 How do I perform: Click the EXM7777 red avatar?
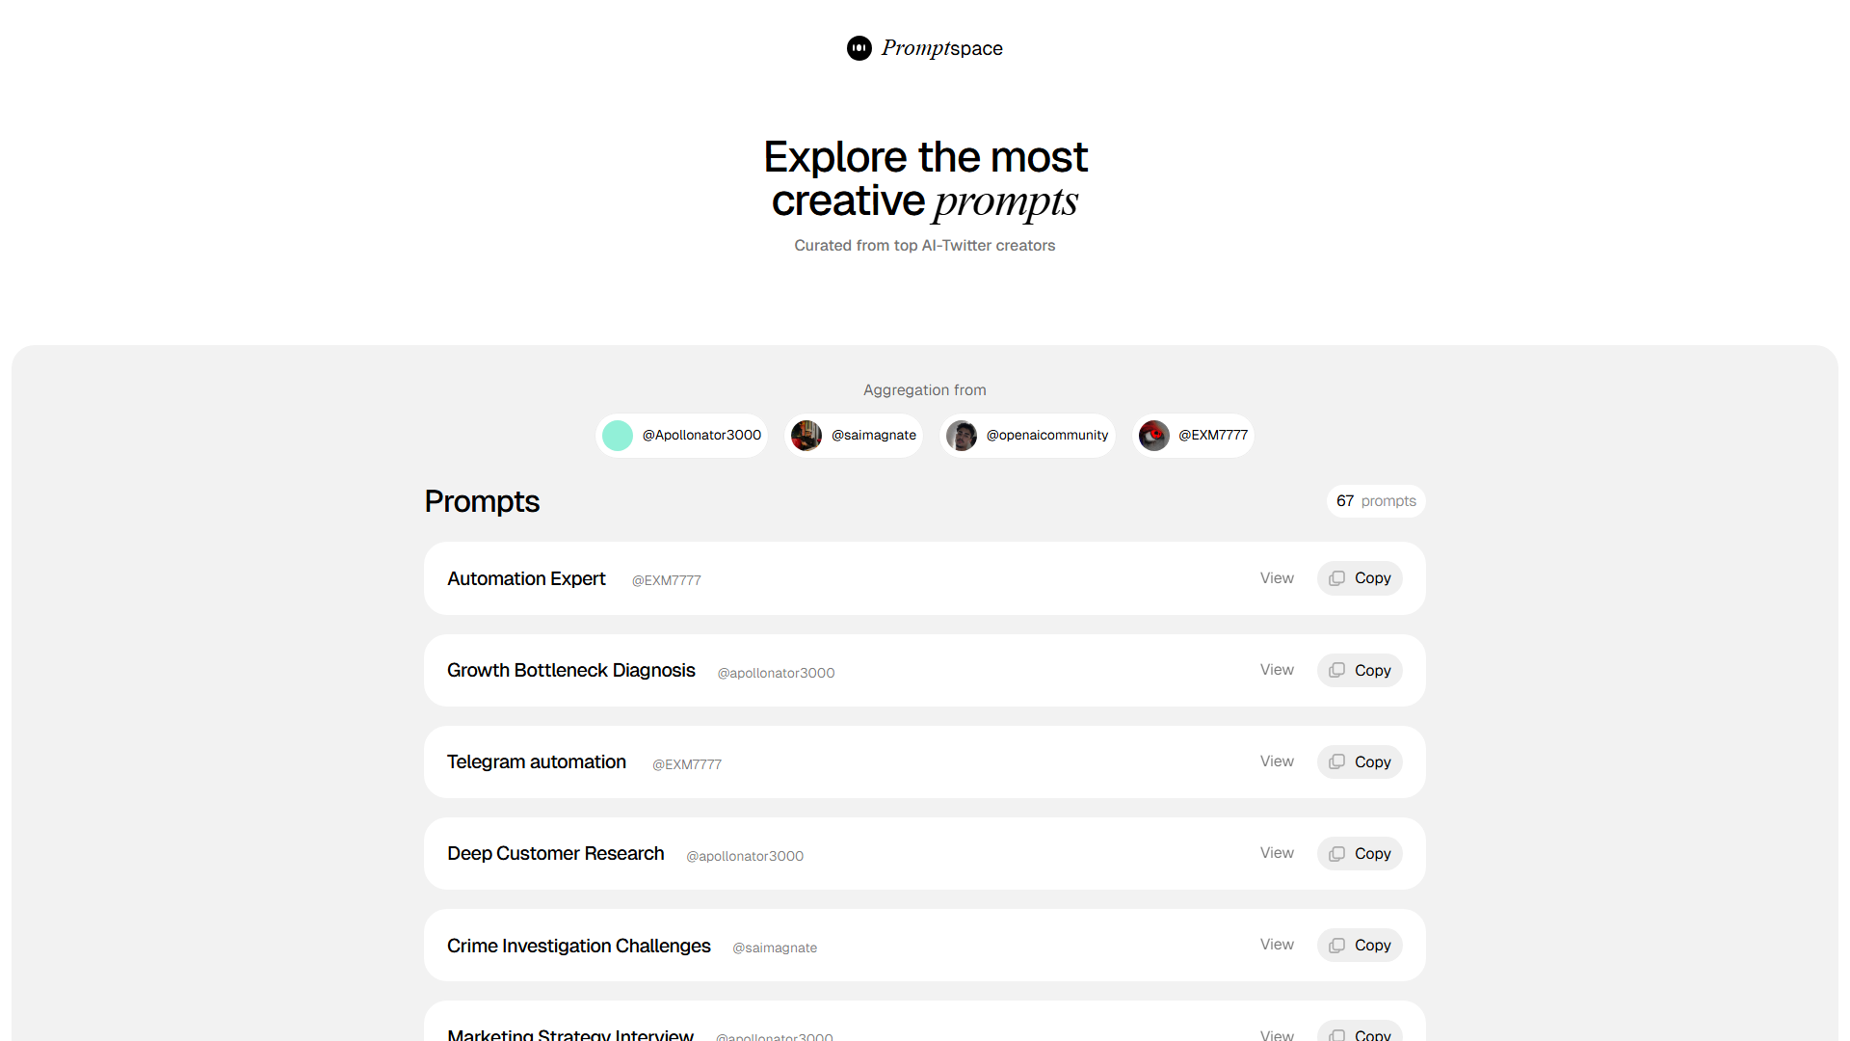1153,436
